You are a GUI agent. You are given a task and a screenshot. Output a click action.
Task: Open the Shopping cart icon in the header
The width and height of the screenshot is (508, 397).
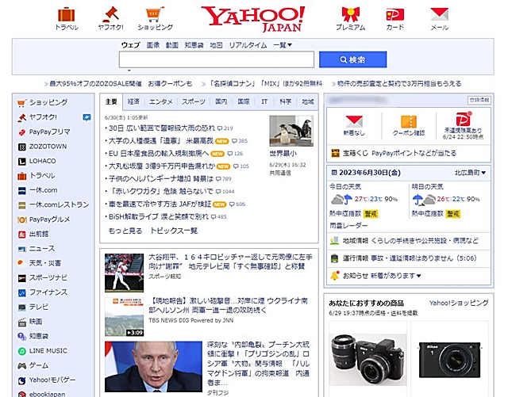click(155, 15)
